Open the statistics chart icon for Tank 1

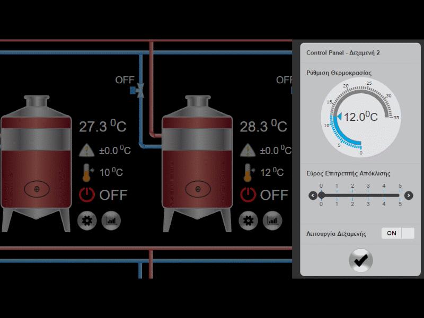point(111,220)
